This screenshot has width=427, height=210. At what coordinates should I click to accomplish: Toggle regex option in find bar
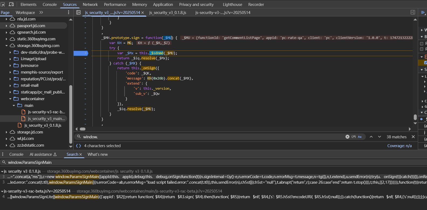tap(354, 137)
